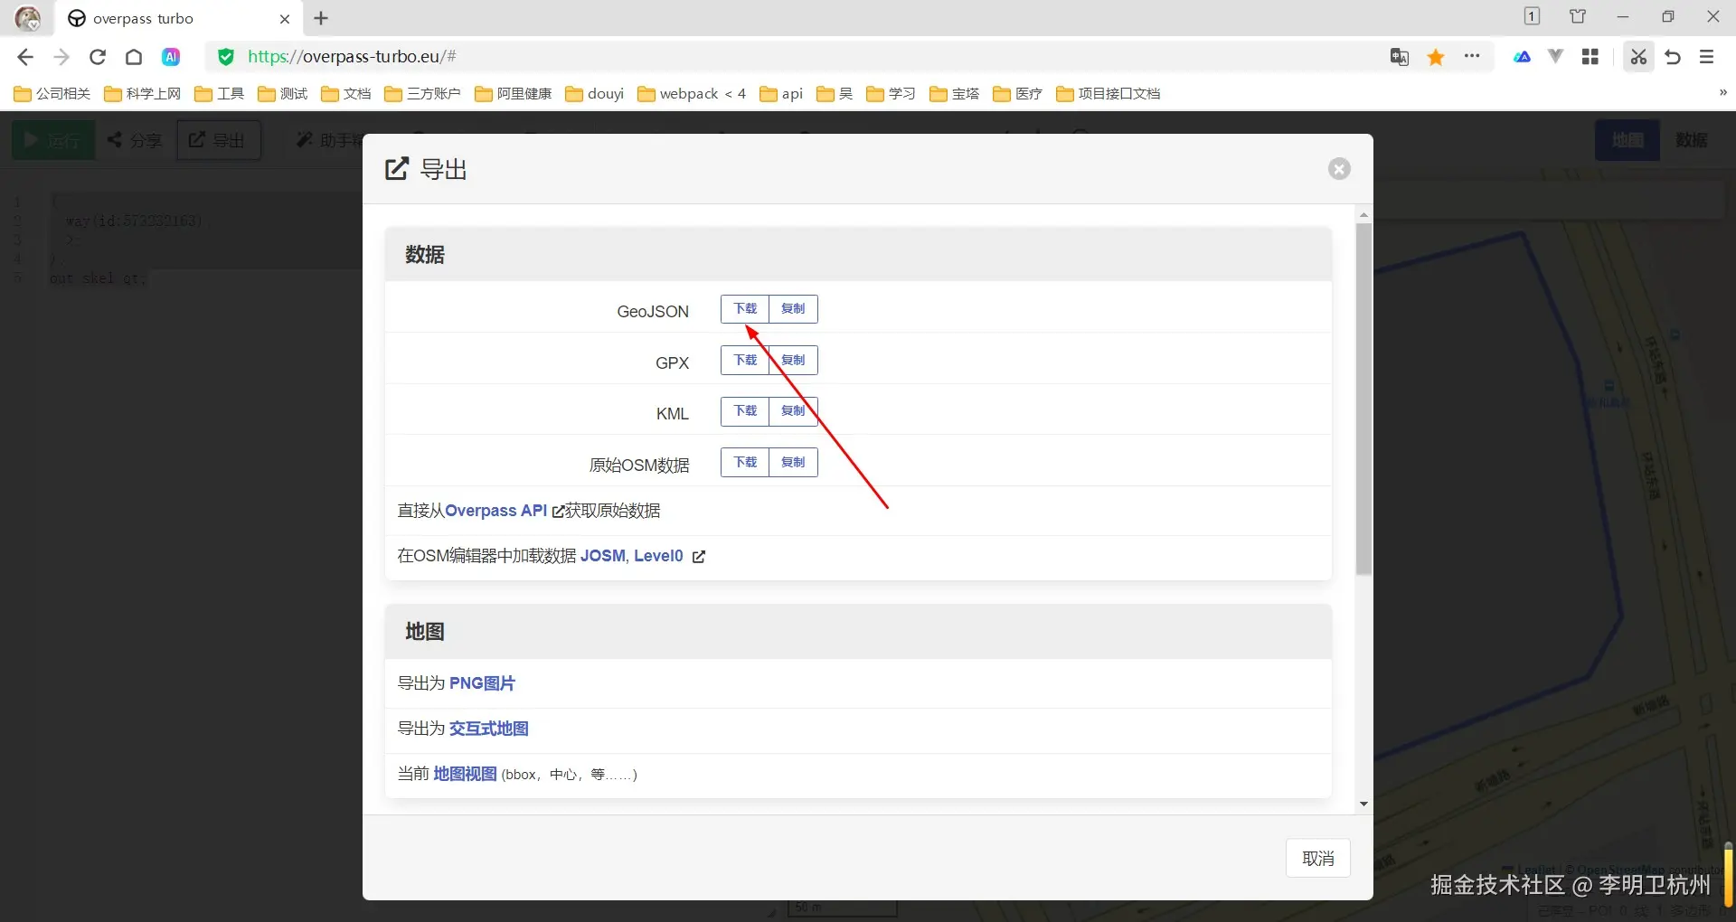Activate the scissors screenshot tool
Image resolution: width=1736 pixels, height=922 pixels.
(x=1638, y=57)
